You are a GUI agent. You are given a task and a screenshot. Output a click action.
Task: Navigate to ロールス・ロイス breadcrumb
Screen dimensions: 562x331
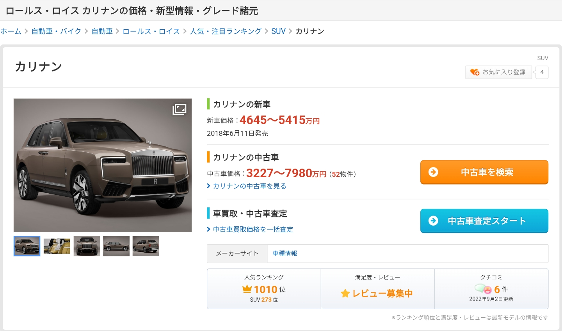(151, 31)
